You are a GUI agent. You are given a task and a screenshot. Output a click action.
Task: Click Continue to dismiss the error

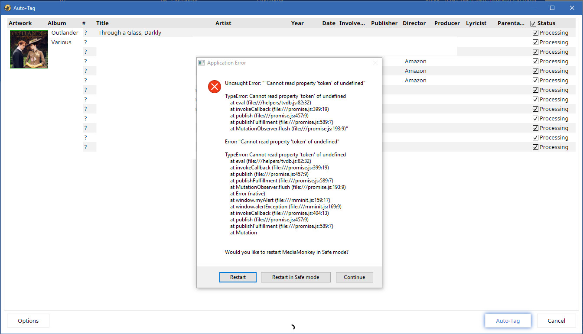pos(354,277)
